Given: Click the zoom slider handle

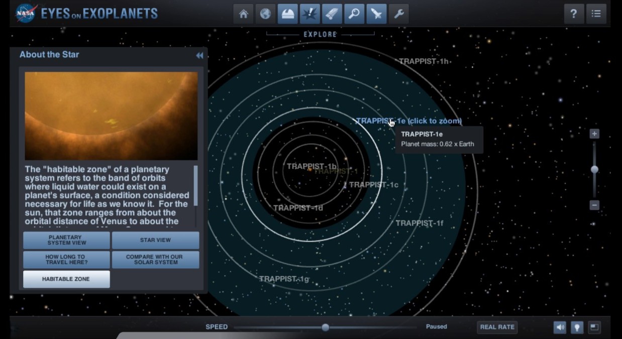Looking at the screenshot, I should [594, 169].
